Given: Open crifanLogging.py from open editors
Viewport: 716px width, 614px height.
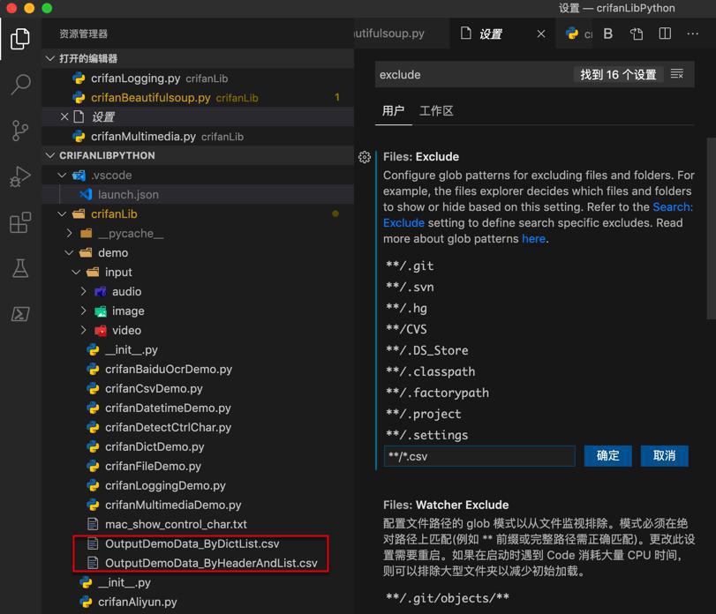Looking at the screenshot, I should point(198,78).
